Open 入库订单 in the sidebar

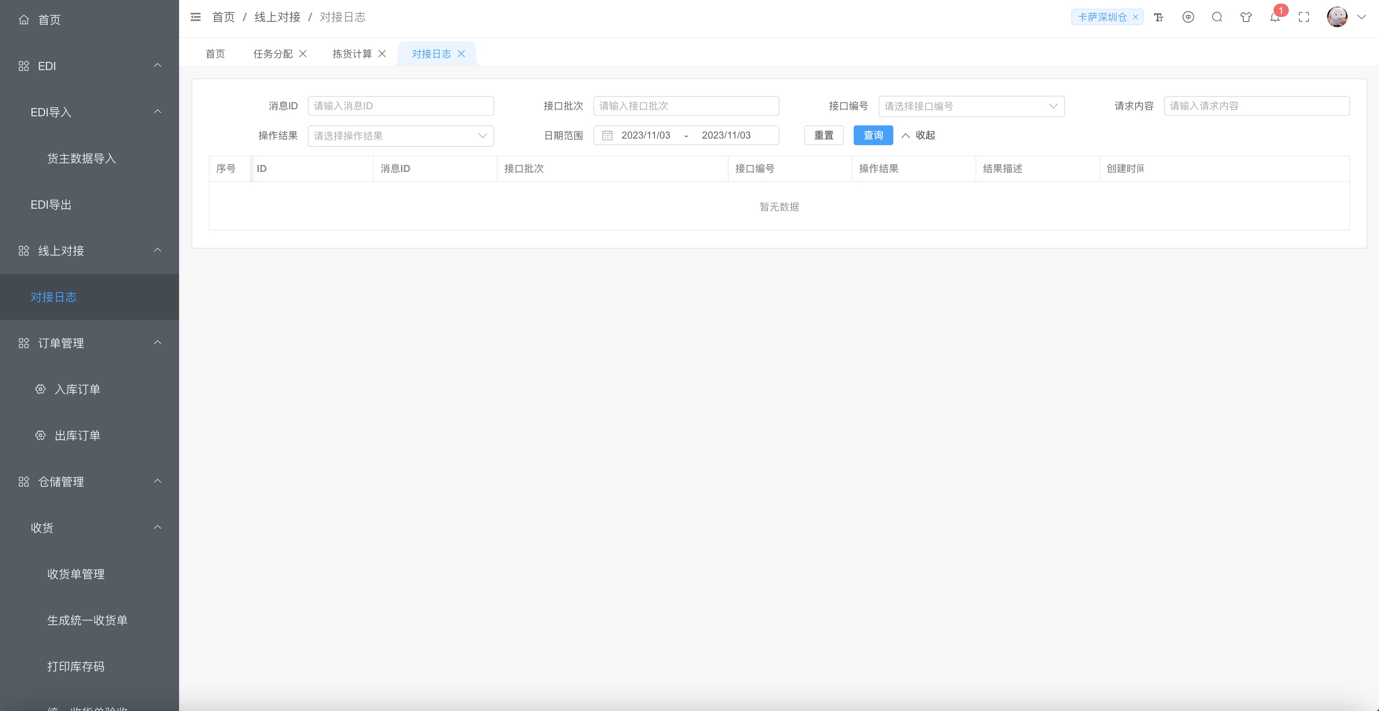coord(78,389)
